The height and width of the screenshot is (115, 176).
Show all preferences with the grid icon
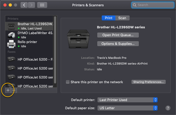[42, 5]
